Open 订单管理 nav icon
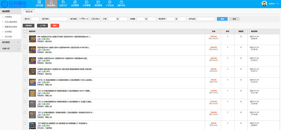The image size is (281, 130). coord(87,4)
